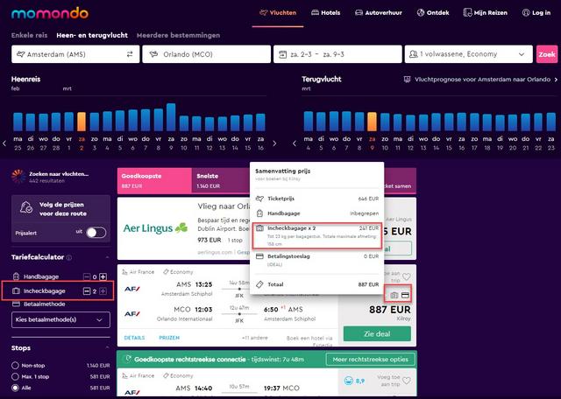Open the travel dates field
The image size is (561, 399).
coord(337,54)
